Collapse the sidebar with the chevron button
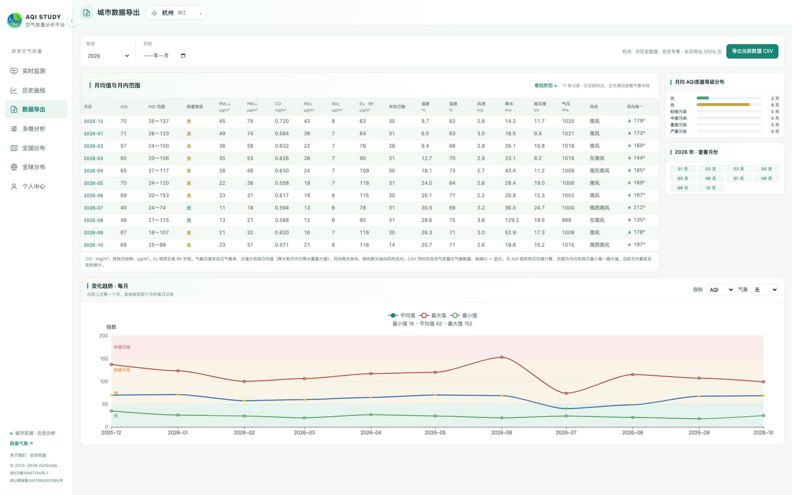Screen dimensions: 792x495 [72, 21]
